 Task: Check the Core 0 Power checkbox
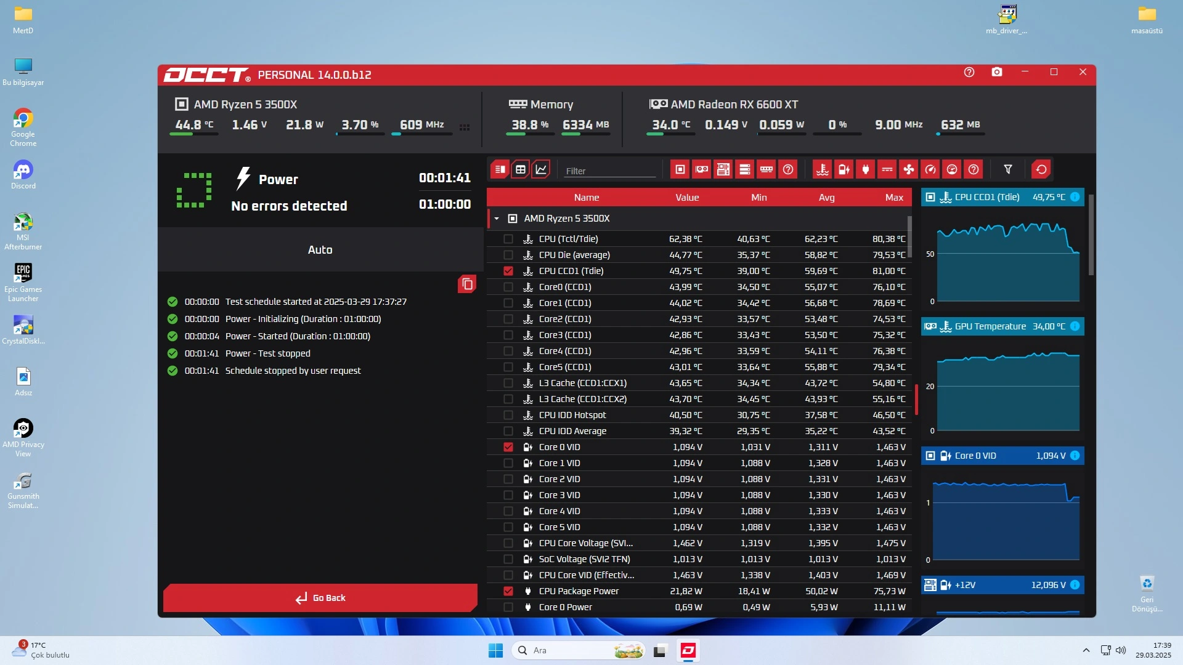point(508,607)
